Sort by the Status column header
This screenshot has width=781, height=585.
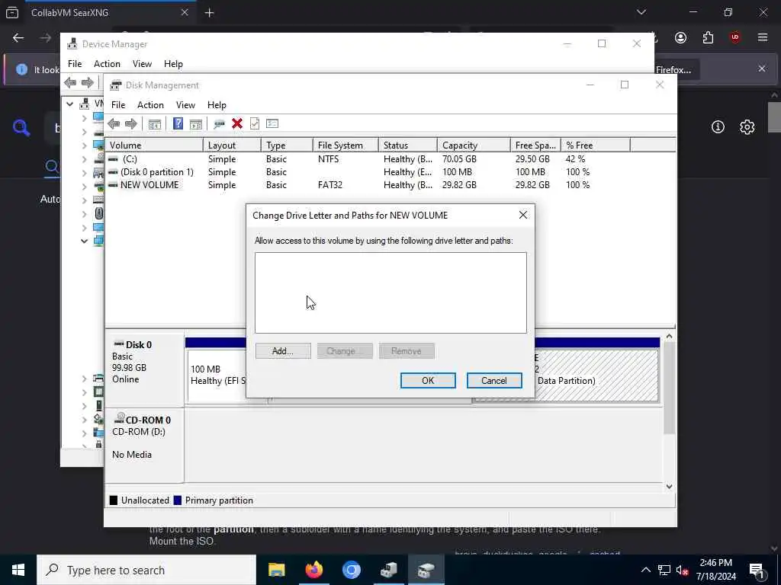(408, 145)
